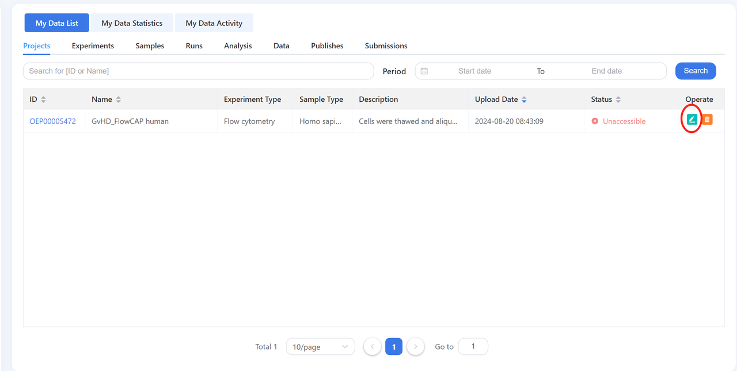
Task: Open the 10/page size dropdown
Action: (320, 347)
